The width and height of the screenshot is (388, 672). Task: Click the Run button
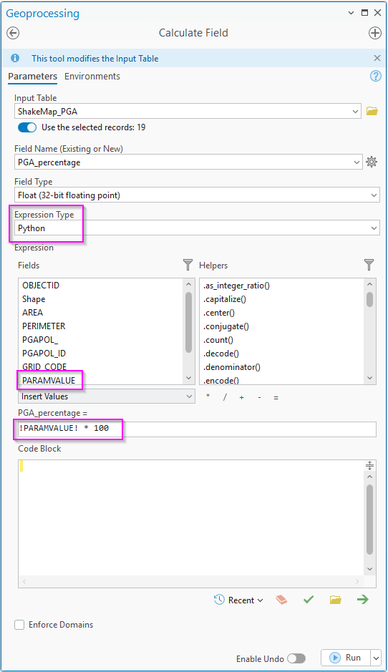tap(346, 658)
